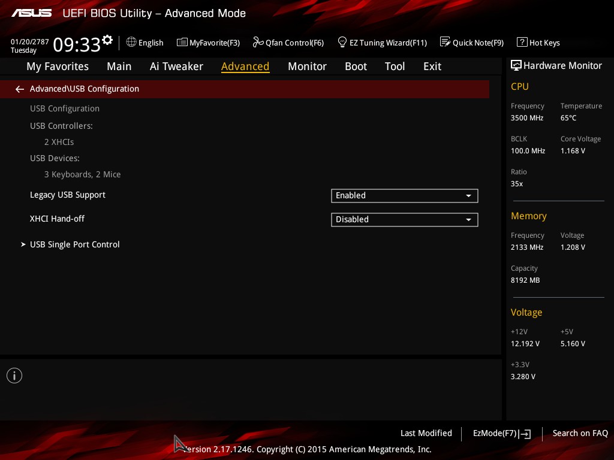Open the Exit tab
Viewport: 614px width, 460px height.
pos(432,66)
